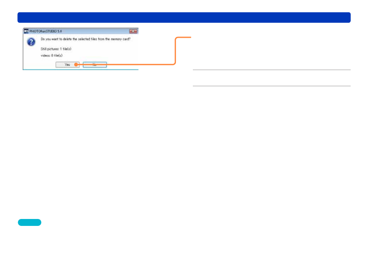Select the 'Still pictures: 1 file(s)' text
The image size is (368, 259).
pos(56,49)
